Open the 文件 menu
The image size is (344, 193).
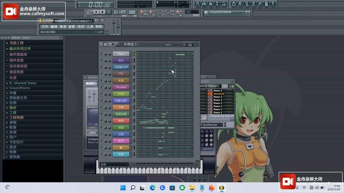tap(45, 27)
